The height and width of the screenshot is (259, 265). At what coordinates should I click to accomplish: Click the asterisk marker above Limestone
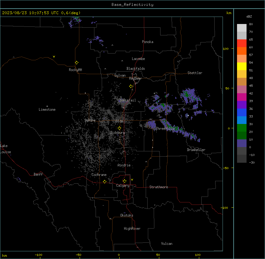tap(47, 106)
